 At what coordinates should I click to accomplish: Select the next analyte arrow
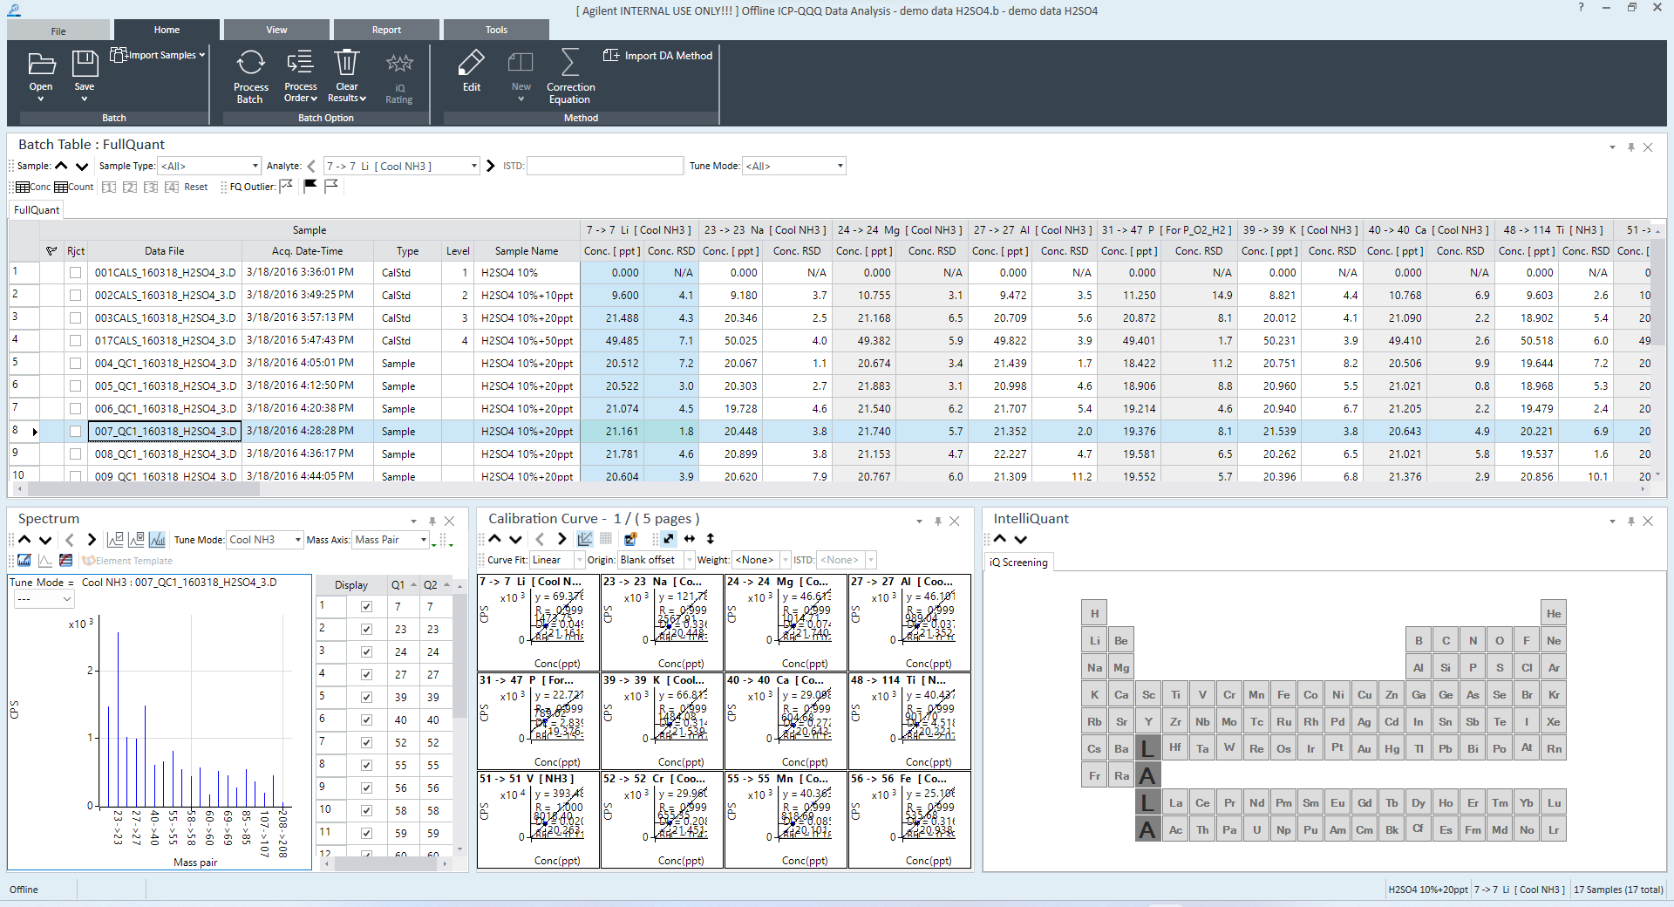click(x=491, y=166)
